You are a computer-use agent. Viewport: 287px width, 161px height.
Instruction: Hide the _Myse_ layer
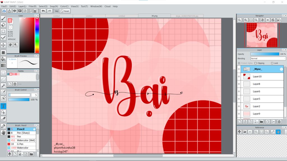tap(239, 69)
